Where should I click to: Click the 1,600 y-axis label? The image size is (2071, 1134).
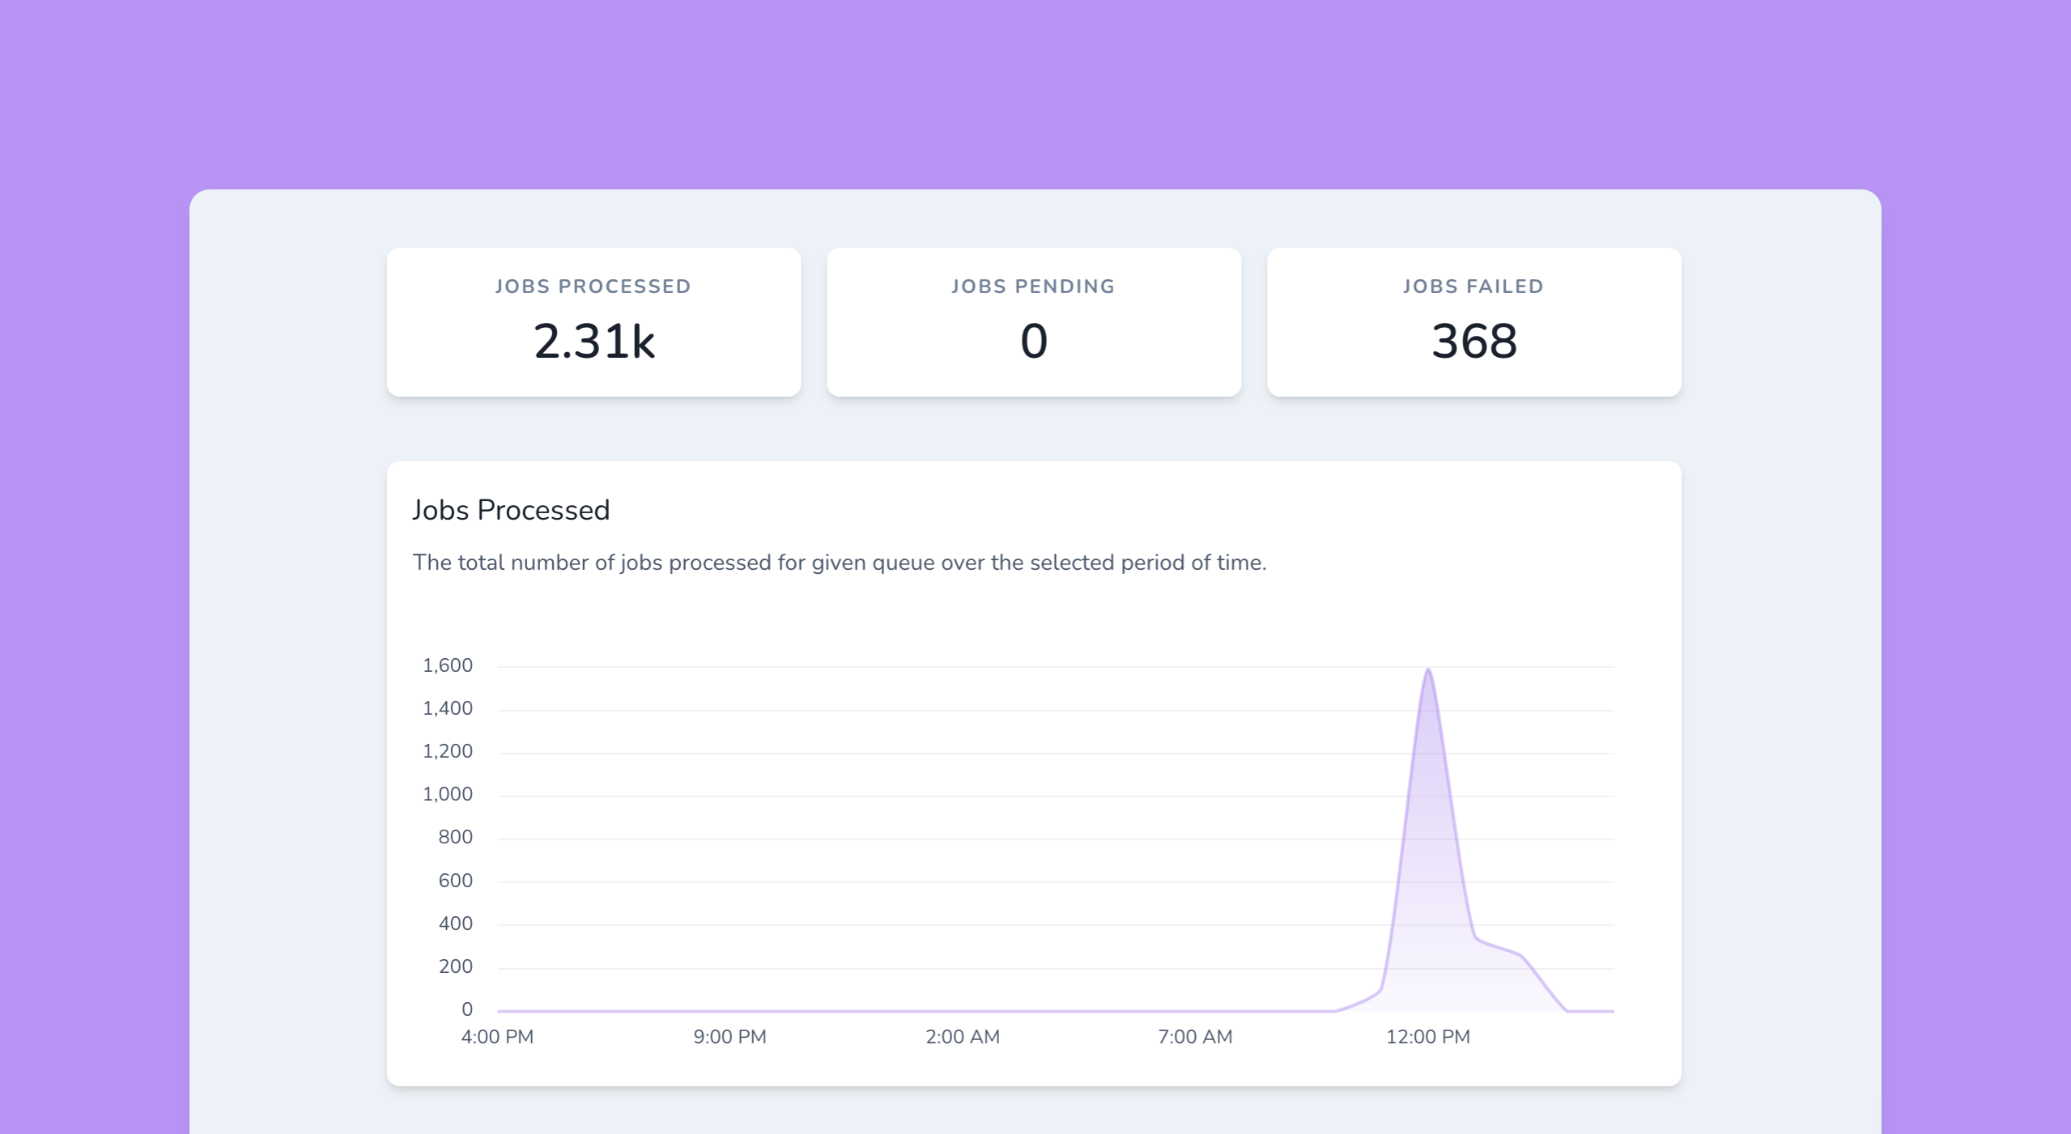click(449, 665)
